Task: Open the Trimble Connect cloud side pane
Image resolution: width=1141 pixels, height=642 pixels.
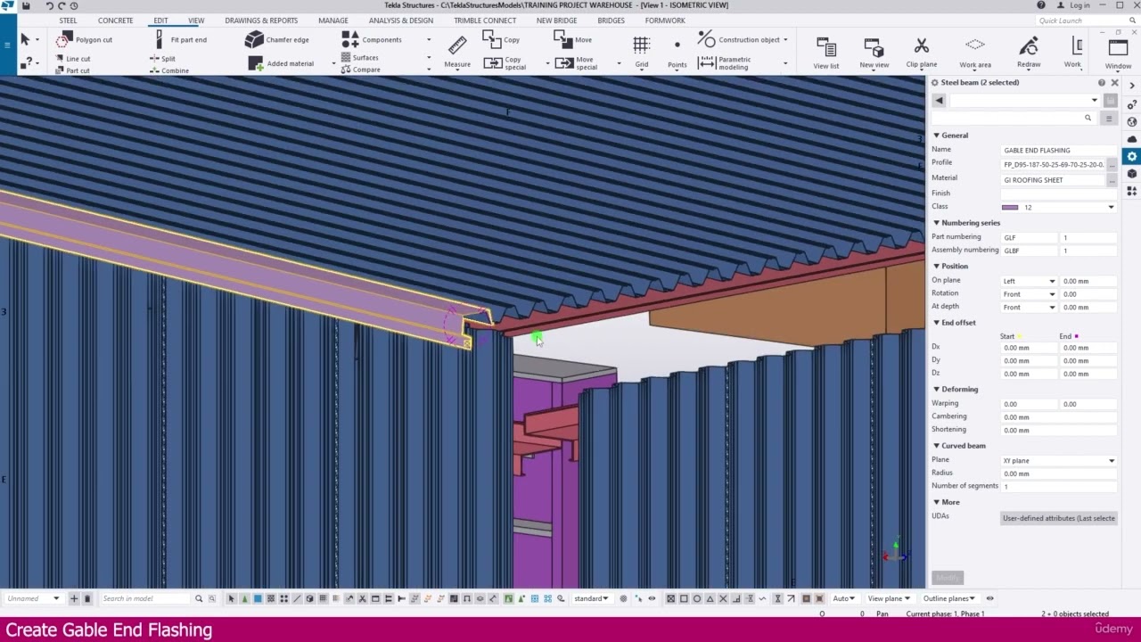Action: (1132, 139)
